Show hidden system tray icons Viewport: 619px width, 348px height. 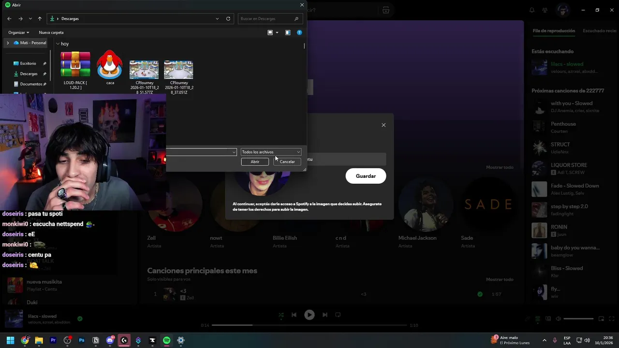click(544, 340)
